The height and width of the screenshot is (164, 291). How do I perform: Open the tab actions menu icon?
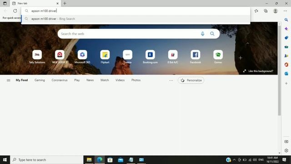coord(5,3)
